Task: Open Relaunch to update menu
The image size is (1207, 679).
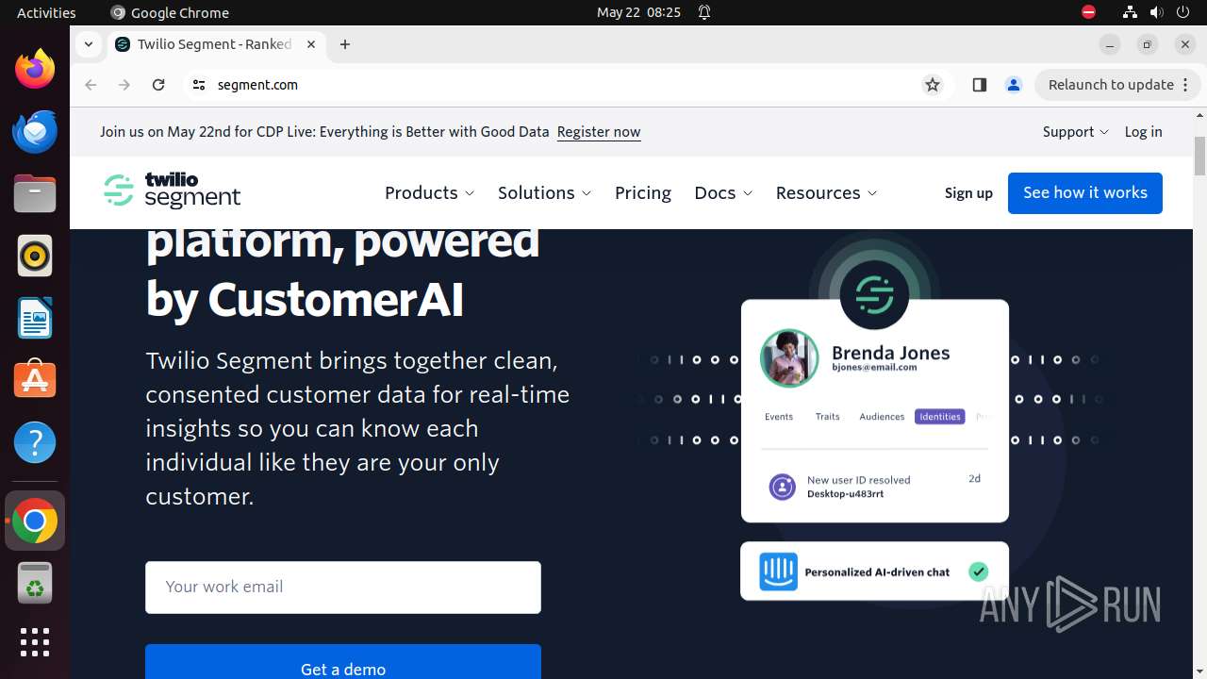Action: point(1118,85)
